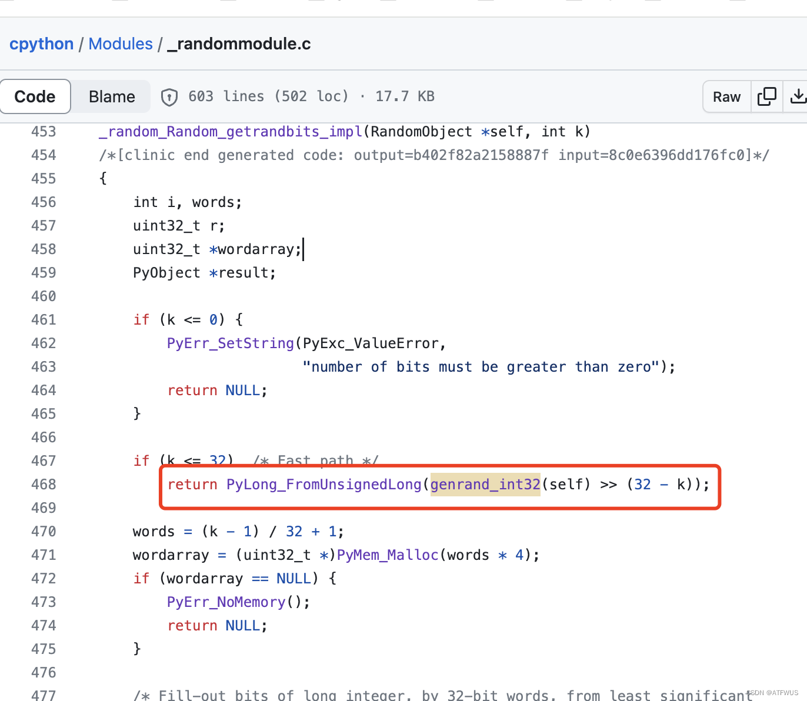Click "uint32_t *wordarray;" declaration on line 458
This screenshot has height=701, width=807.
tap(218, 249)
